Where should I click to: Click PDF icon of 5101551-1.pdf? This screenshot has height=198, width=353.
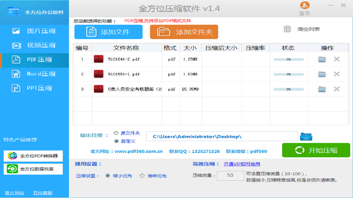98,74
